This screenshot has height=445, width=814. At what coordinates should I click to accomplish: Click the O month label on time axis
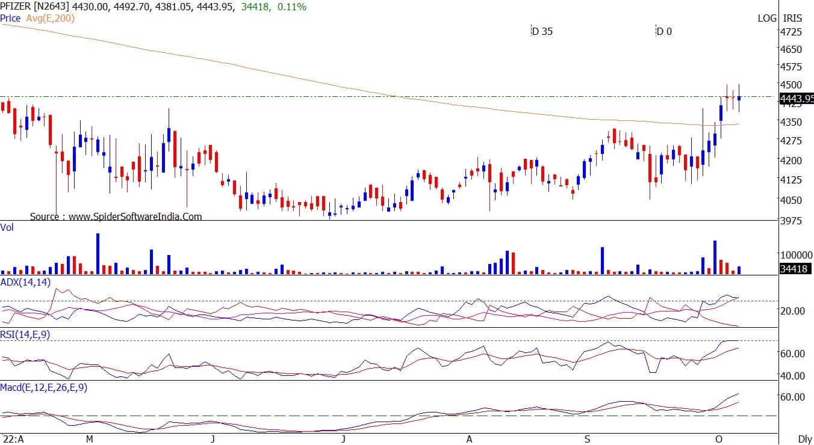coord(718,439)
